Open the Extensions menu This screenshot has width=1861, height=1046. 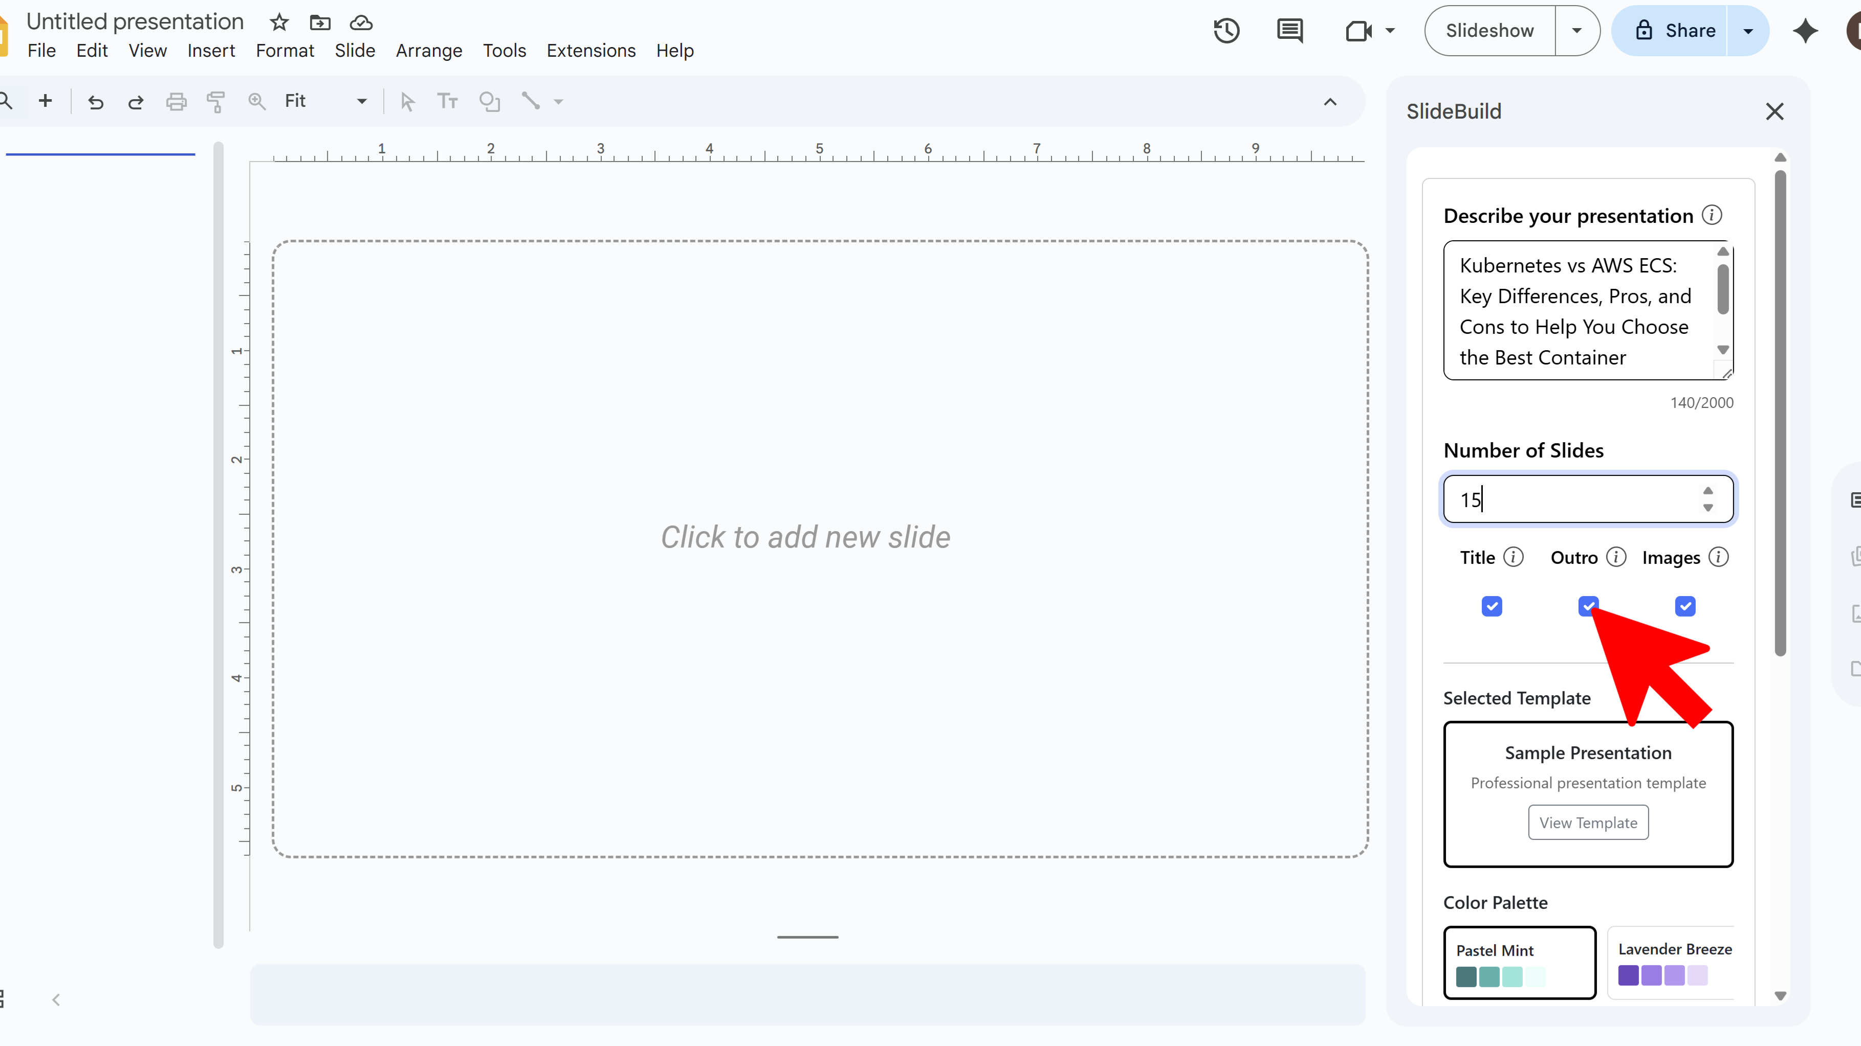click(x=591, y=51)
